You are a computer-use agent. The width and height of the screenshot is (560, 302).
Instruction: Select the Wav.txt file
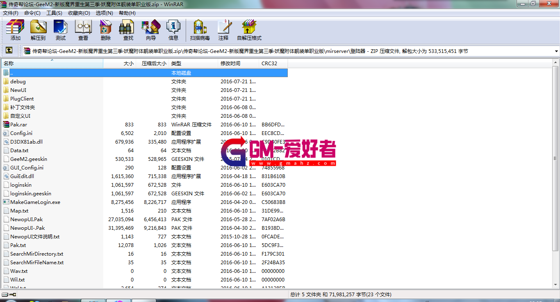[19, 271]
